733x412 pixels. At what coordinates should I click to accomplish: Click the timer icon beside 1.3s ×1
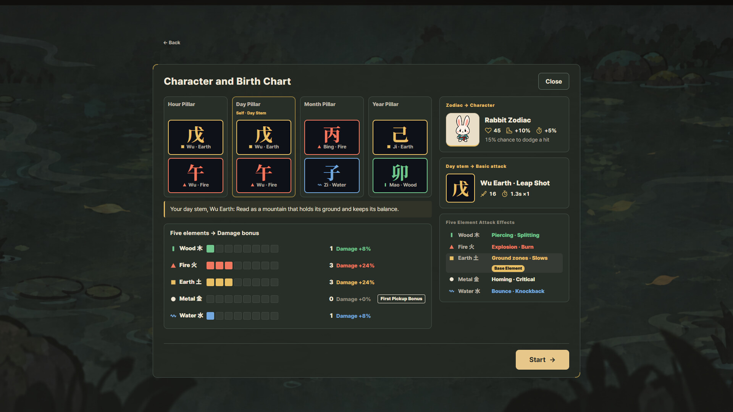point(505,194)
